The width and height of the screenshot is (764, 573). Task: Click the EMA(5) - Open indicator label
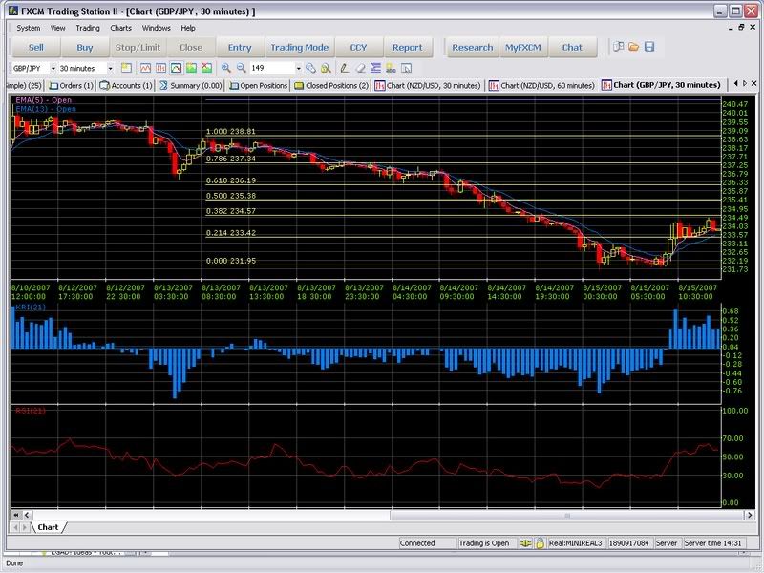point(43,100)
